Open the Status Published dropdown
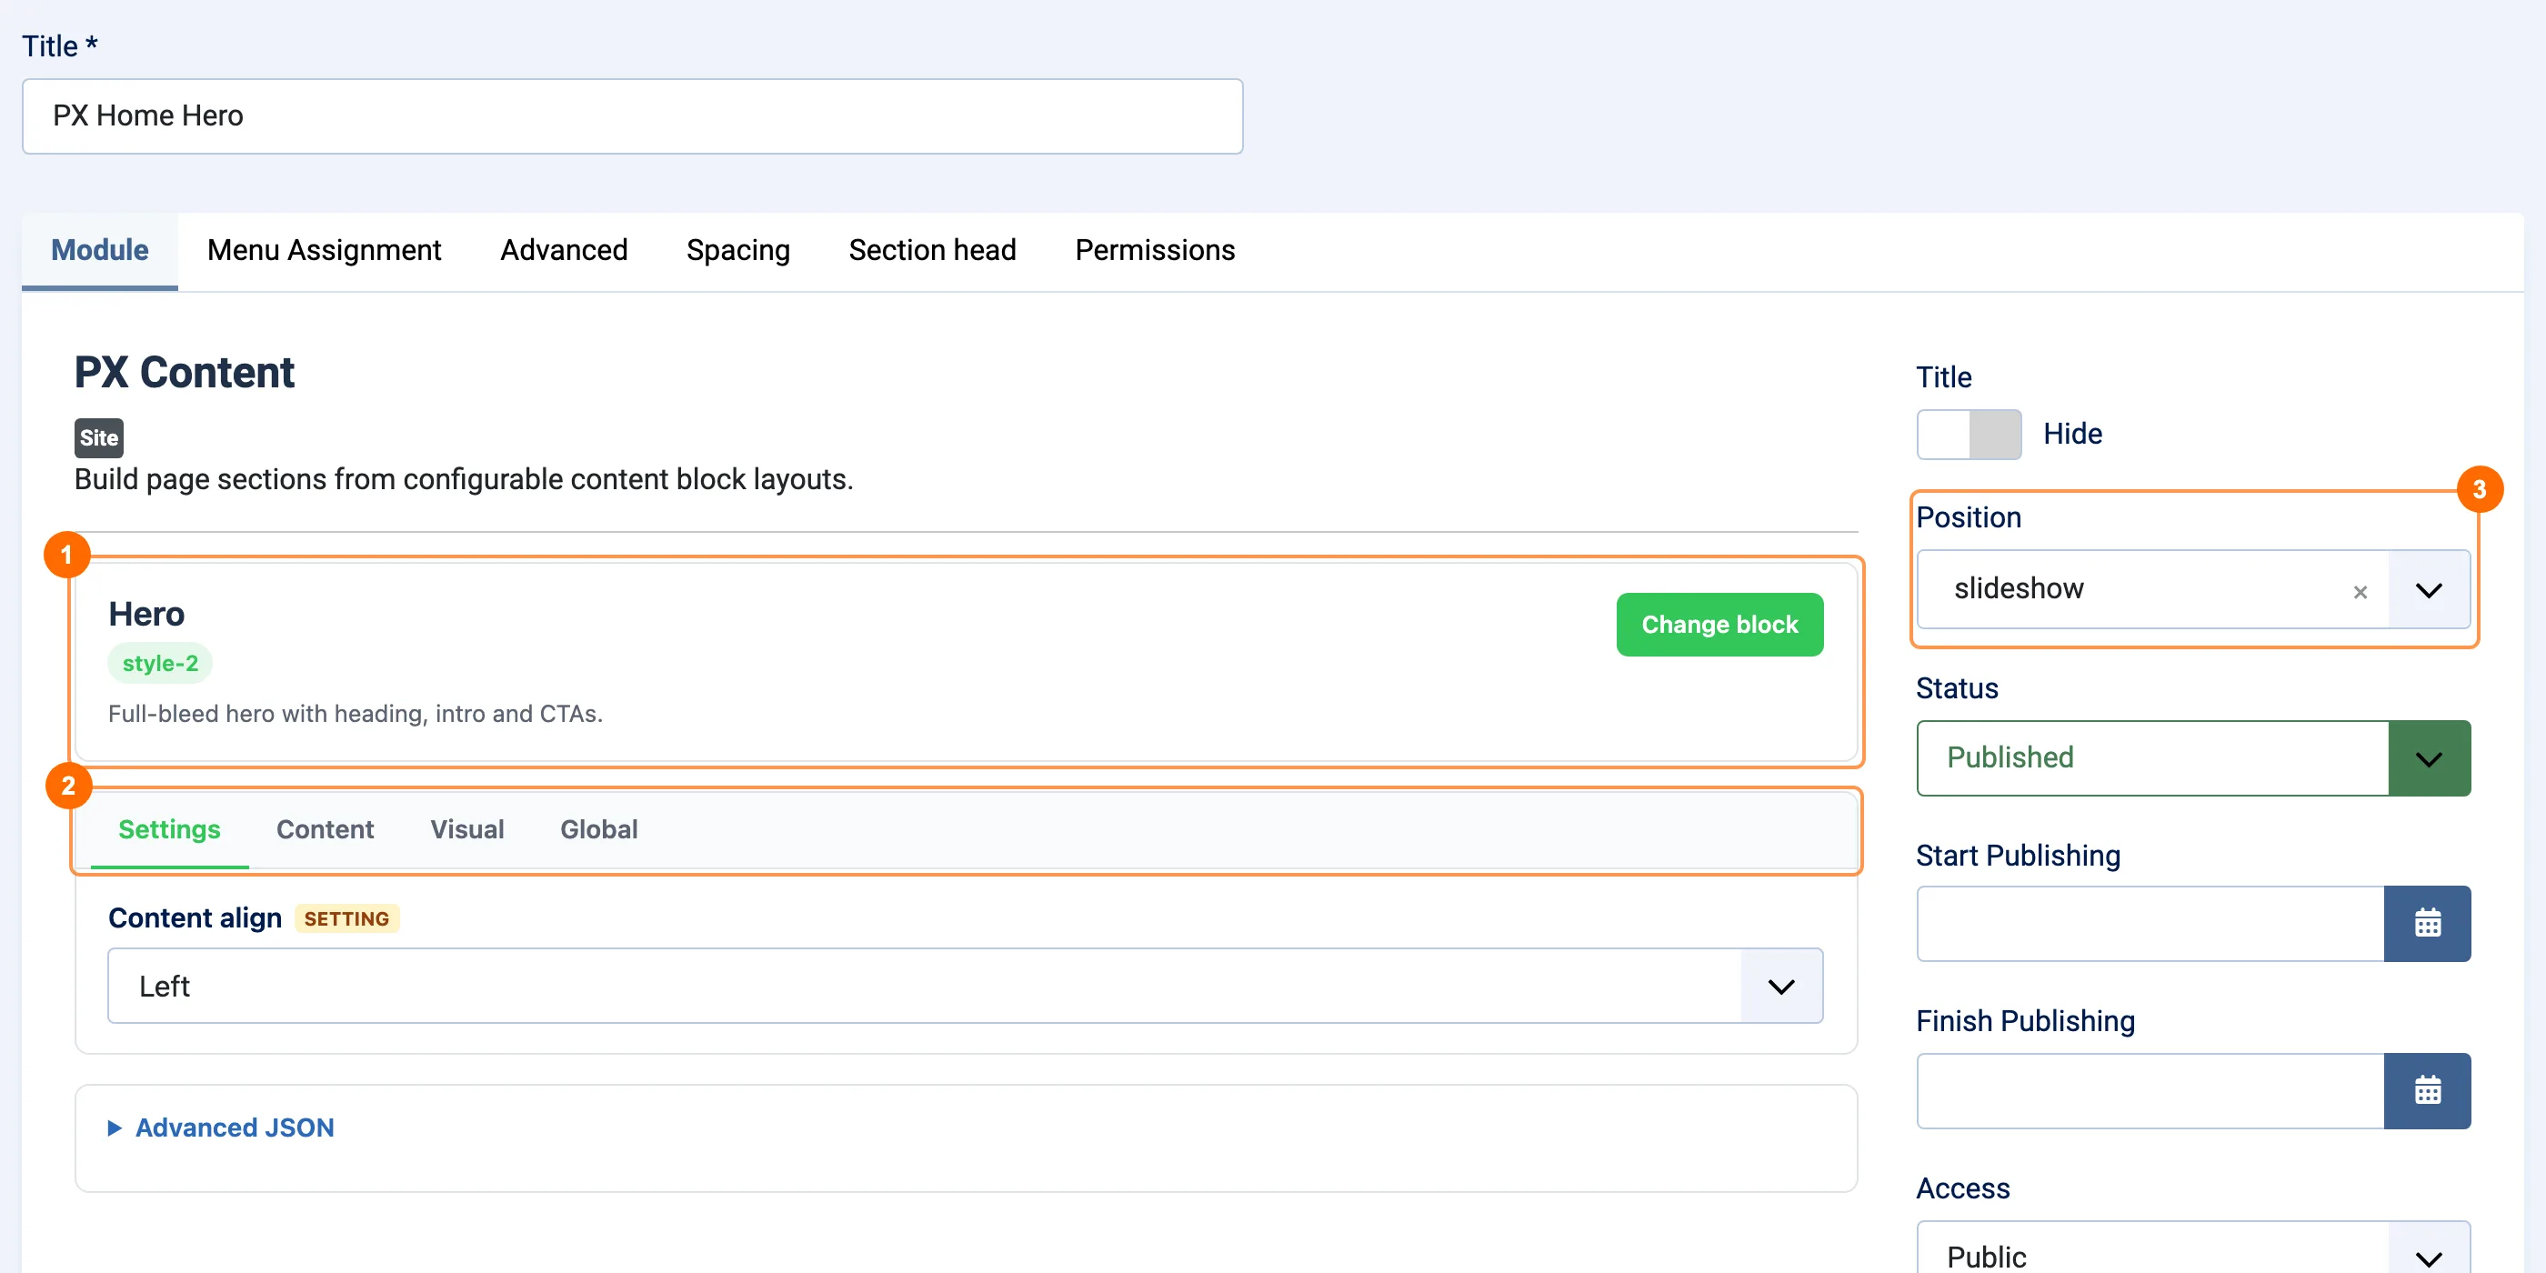The image size is (2546, 1273). [x=2192, y=758]
